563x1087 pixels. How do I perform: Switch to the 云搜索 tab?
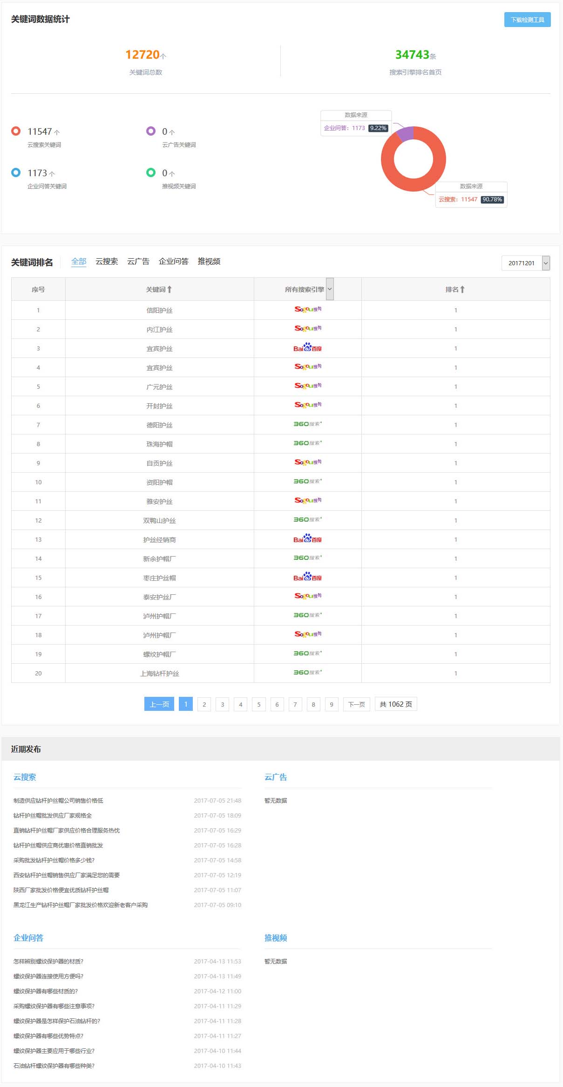coord(107,261)
